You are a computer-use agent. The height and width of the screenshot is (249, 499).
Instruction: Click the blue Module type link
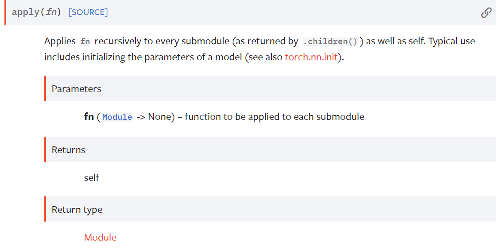pos(117,117)
